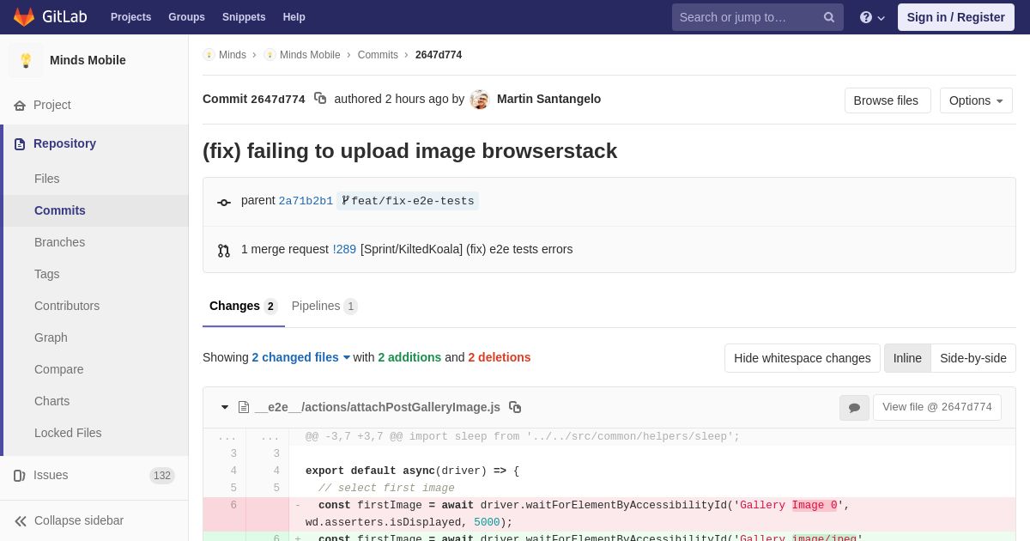Click Martin Santangelo's avatar image
The height and width of the screenshot is (541, 1030).
480,100
